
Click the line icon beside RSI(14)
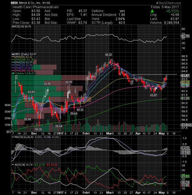point(13,27)
